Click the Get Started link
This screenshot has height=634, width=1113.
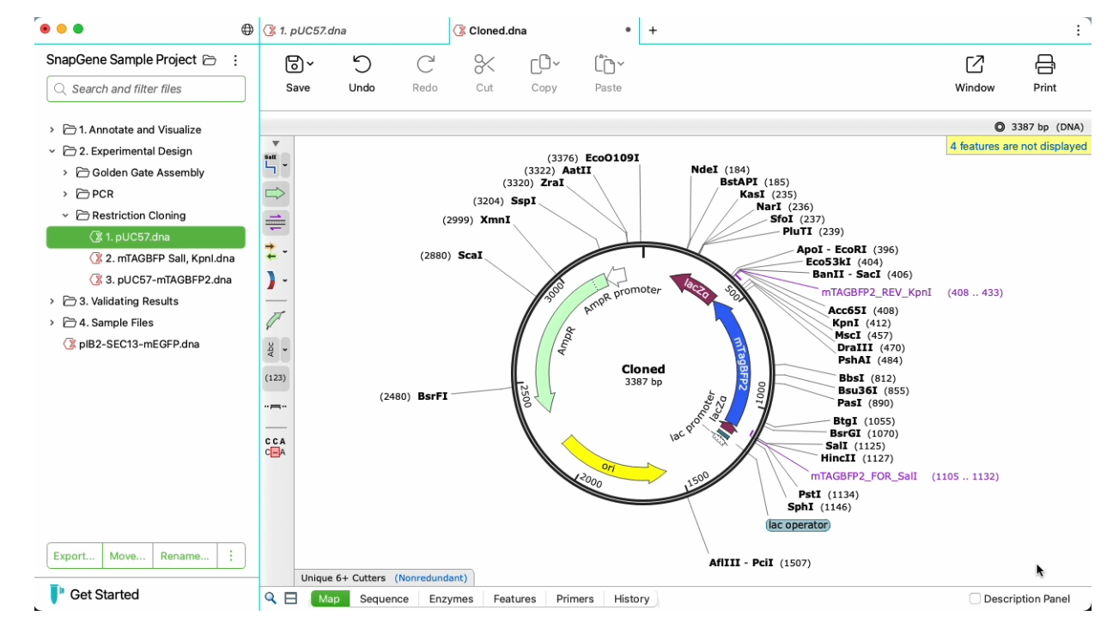pos(105,595)
